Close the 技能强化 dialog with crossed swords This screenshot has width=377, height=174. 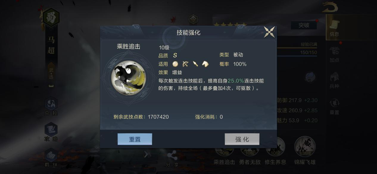pos(269,32)
